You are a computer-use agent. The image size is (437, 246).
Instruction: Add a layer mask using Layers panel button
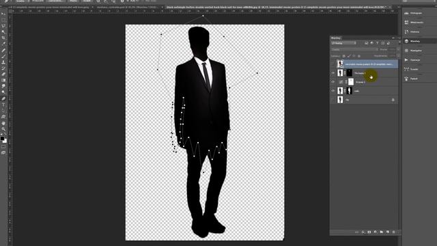click(369, 232)
